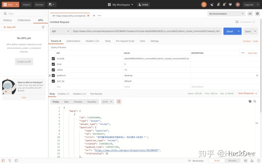Click the new window icon with dropdown
This screenshot has height=164, width=262.
(51, 4)
